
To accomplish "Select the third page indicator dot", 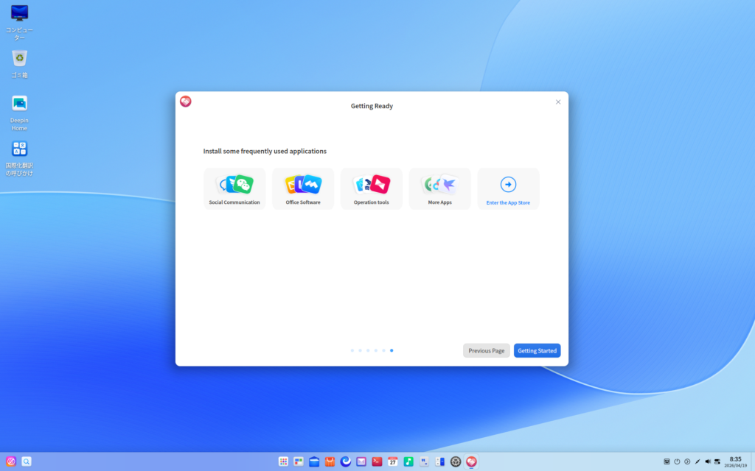I will pyautogui.click(x=368, y=351).
